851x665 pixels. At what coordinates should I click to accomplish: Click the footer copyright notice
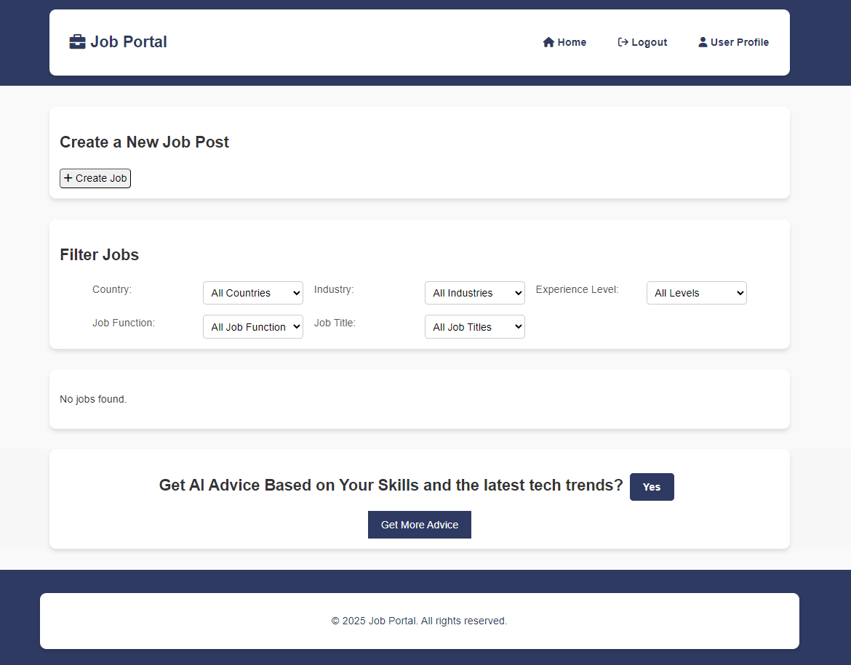coord(419,621)
